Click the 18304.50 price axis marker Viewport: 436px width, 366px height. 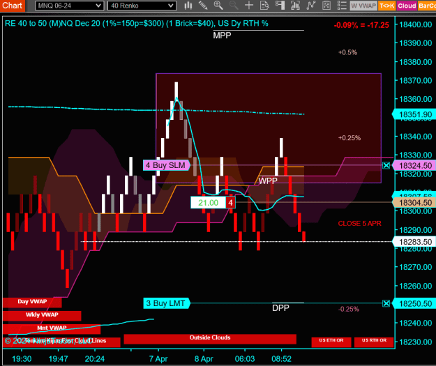point(414,203)
